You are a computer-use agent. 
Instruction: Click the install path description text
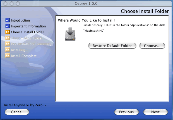point(124,25)
